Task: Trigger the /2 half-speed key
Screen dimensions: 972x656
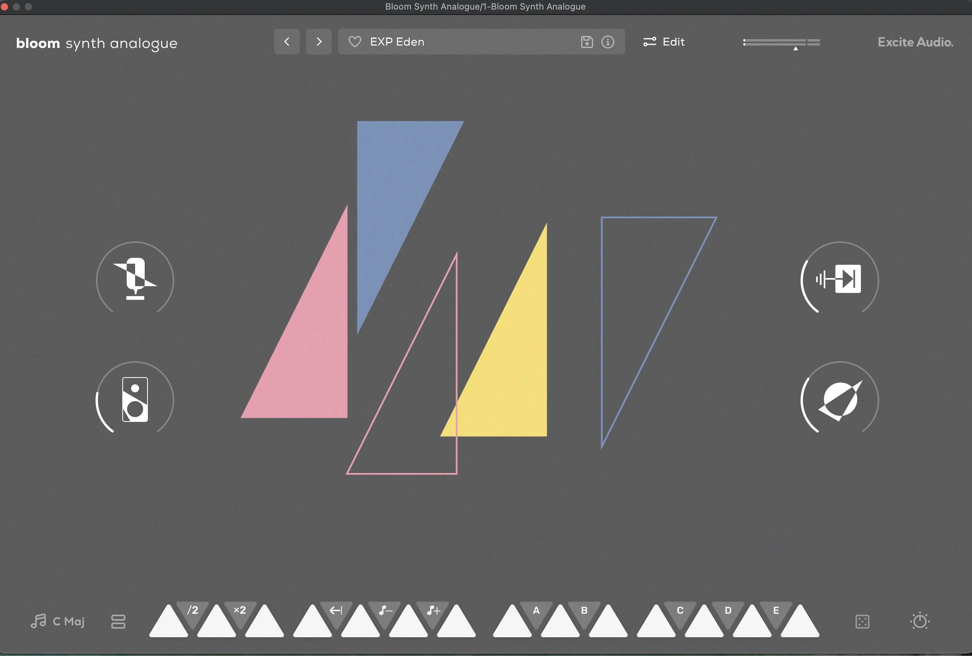Action: pos(192,612)
